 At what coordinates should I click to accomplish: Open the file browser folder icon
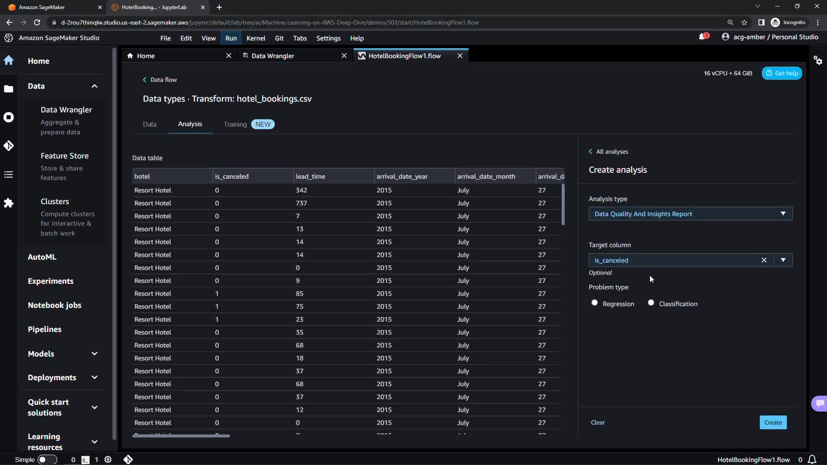9,89
